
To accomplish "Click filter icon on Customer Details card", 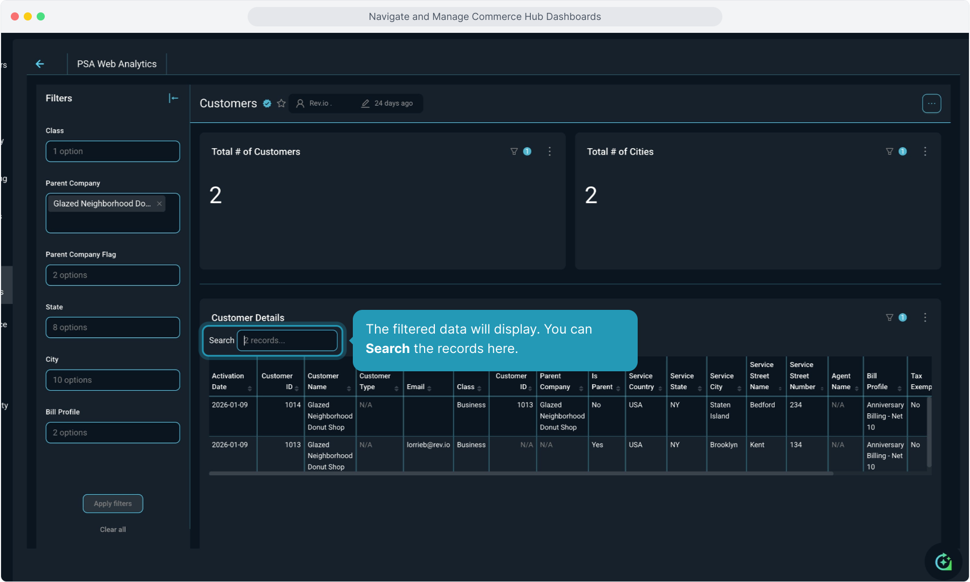I will pos(890,318).
